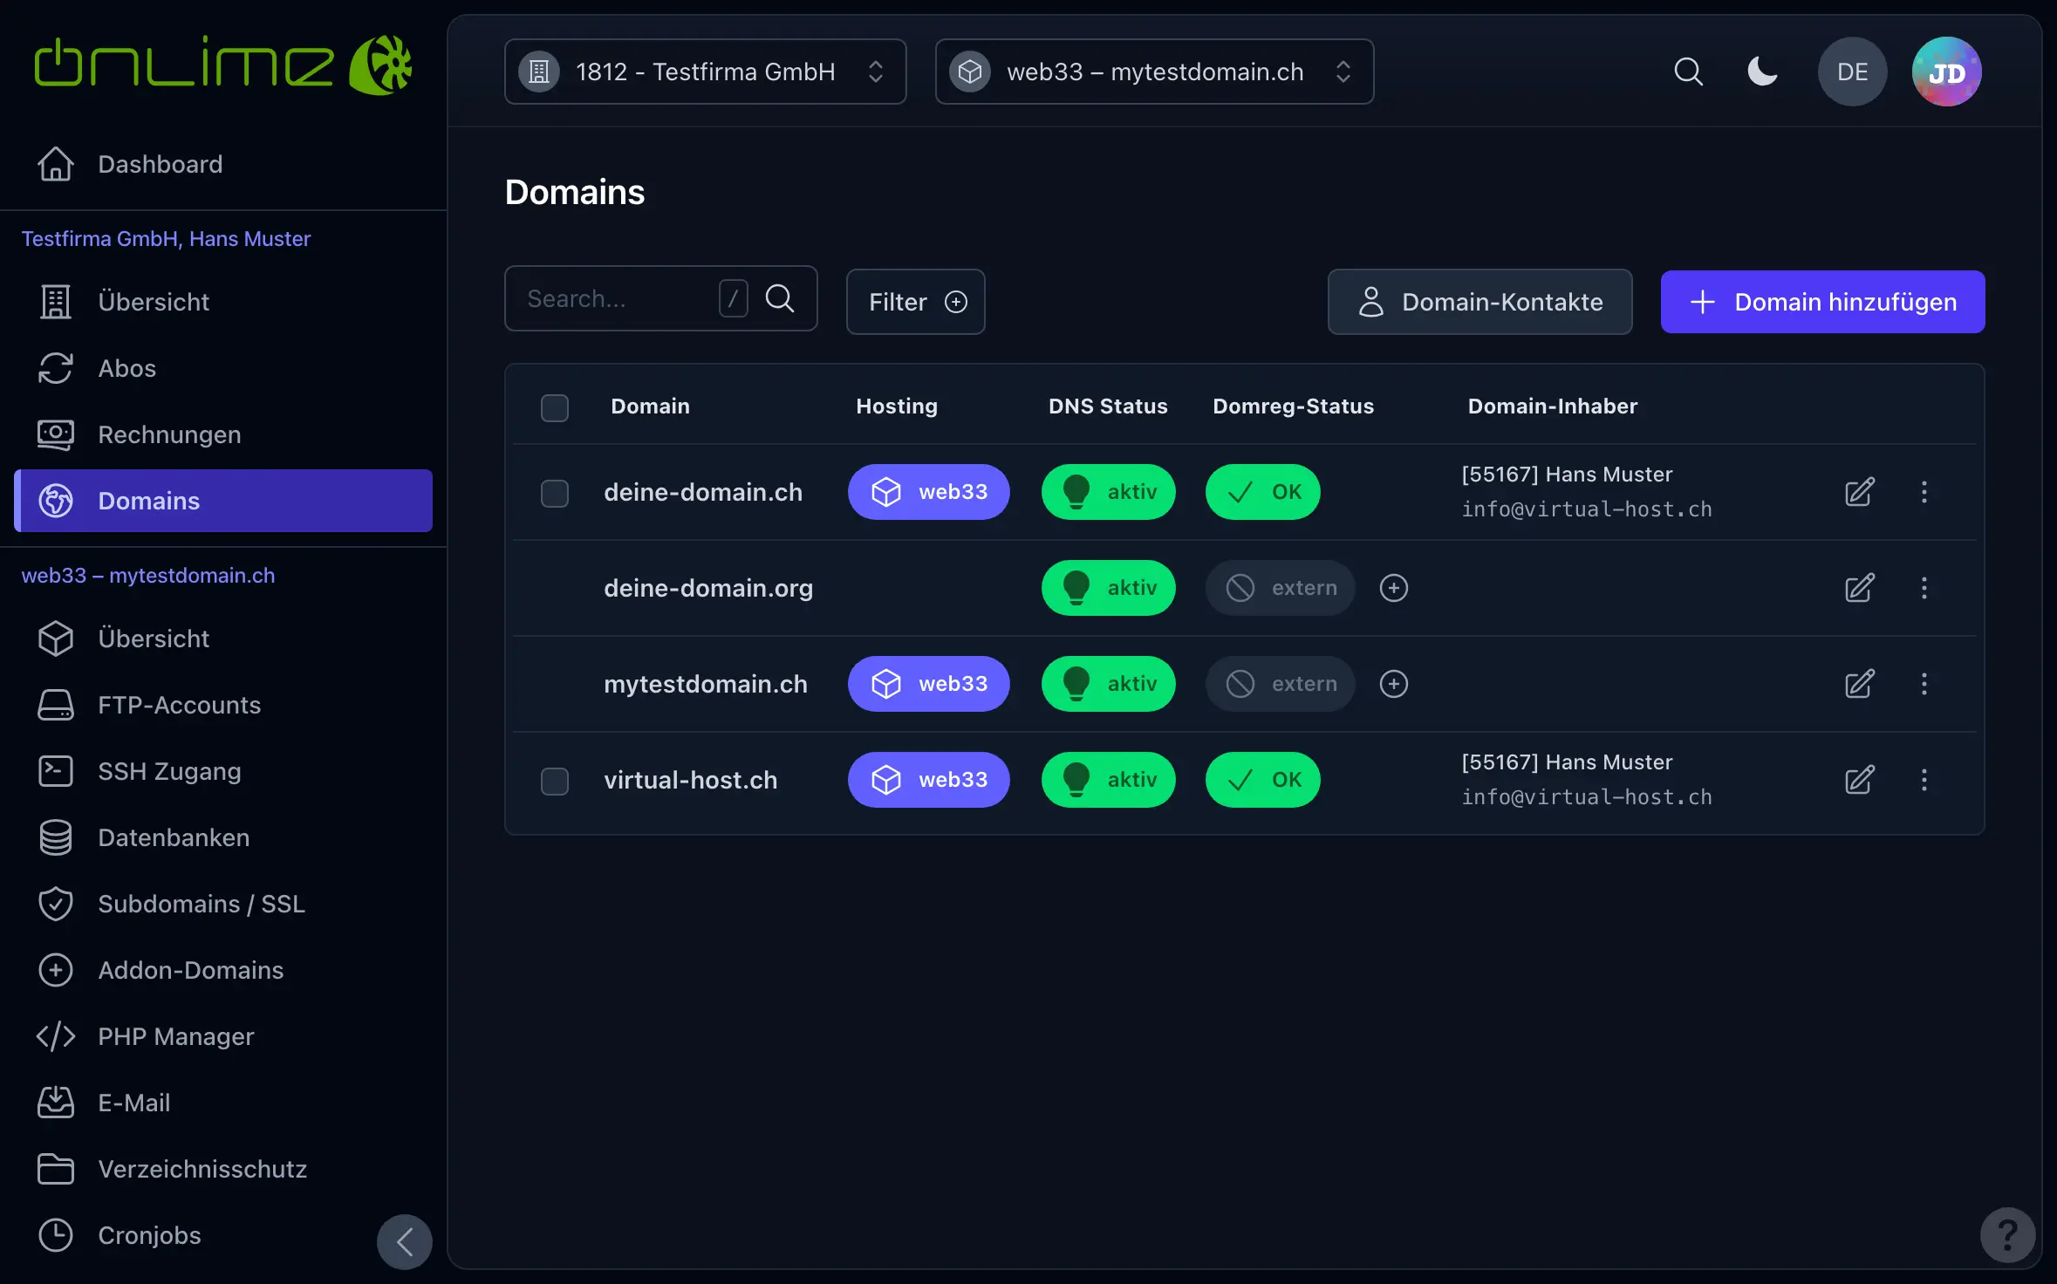Edit the virtual-host.ch row
The height and width of the screenshot is (1284, 2057).
point(1859,780)
